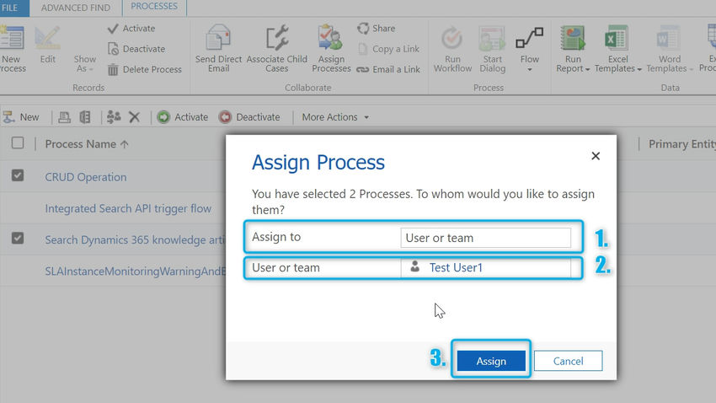Click the export icon next to print
This screenshot has width=716, height=403.
tap(85, 117)
